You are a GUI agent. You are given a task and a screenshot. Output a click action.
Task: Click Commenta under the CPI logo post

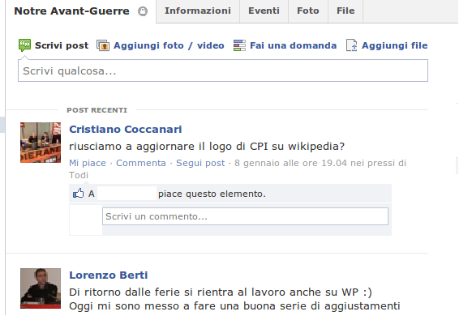(x=141, y=163)
